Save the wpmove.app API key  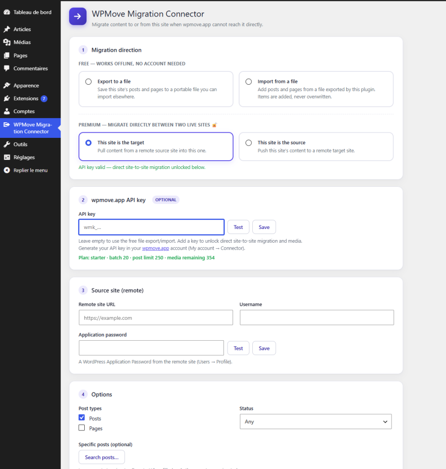[264, 227]
